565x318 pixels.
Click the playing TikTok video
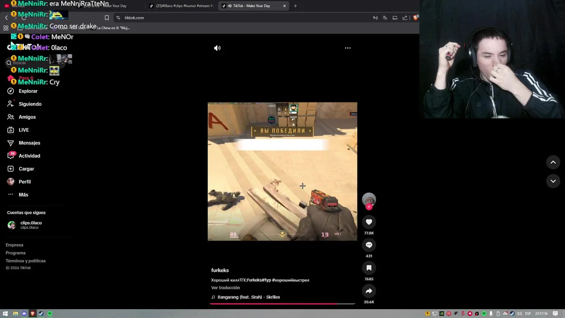pos(282,171)
